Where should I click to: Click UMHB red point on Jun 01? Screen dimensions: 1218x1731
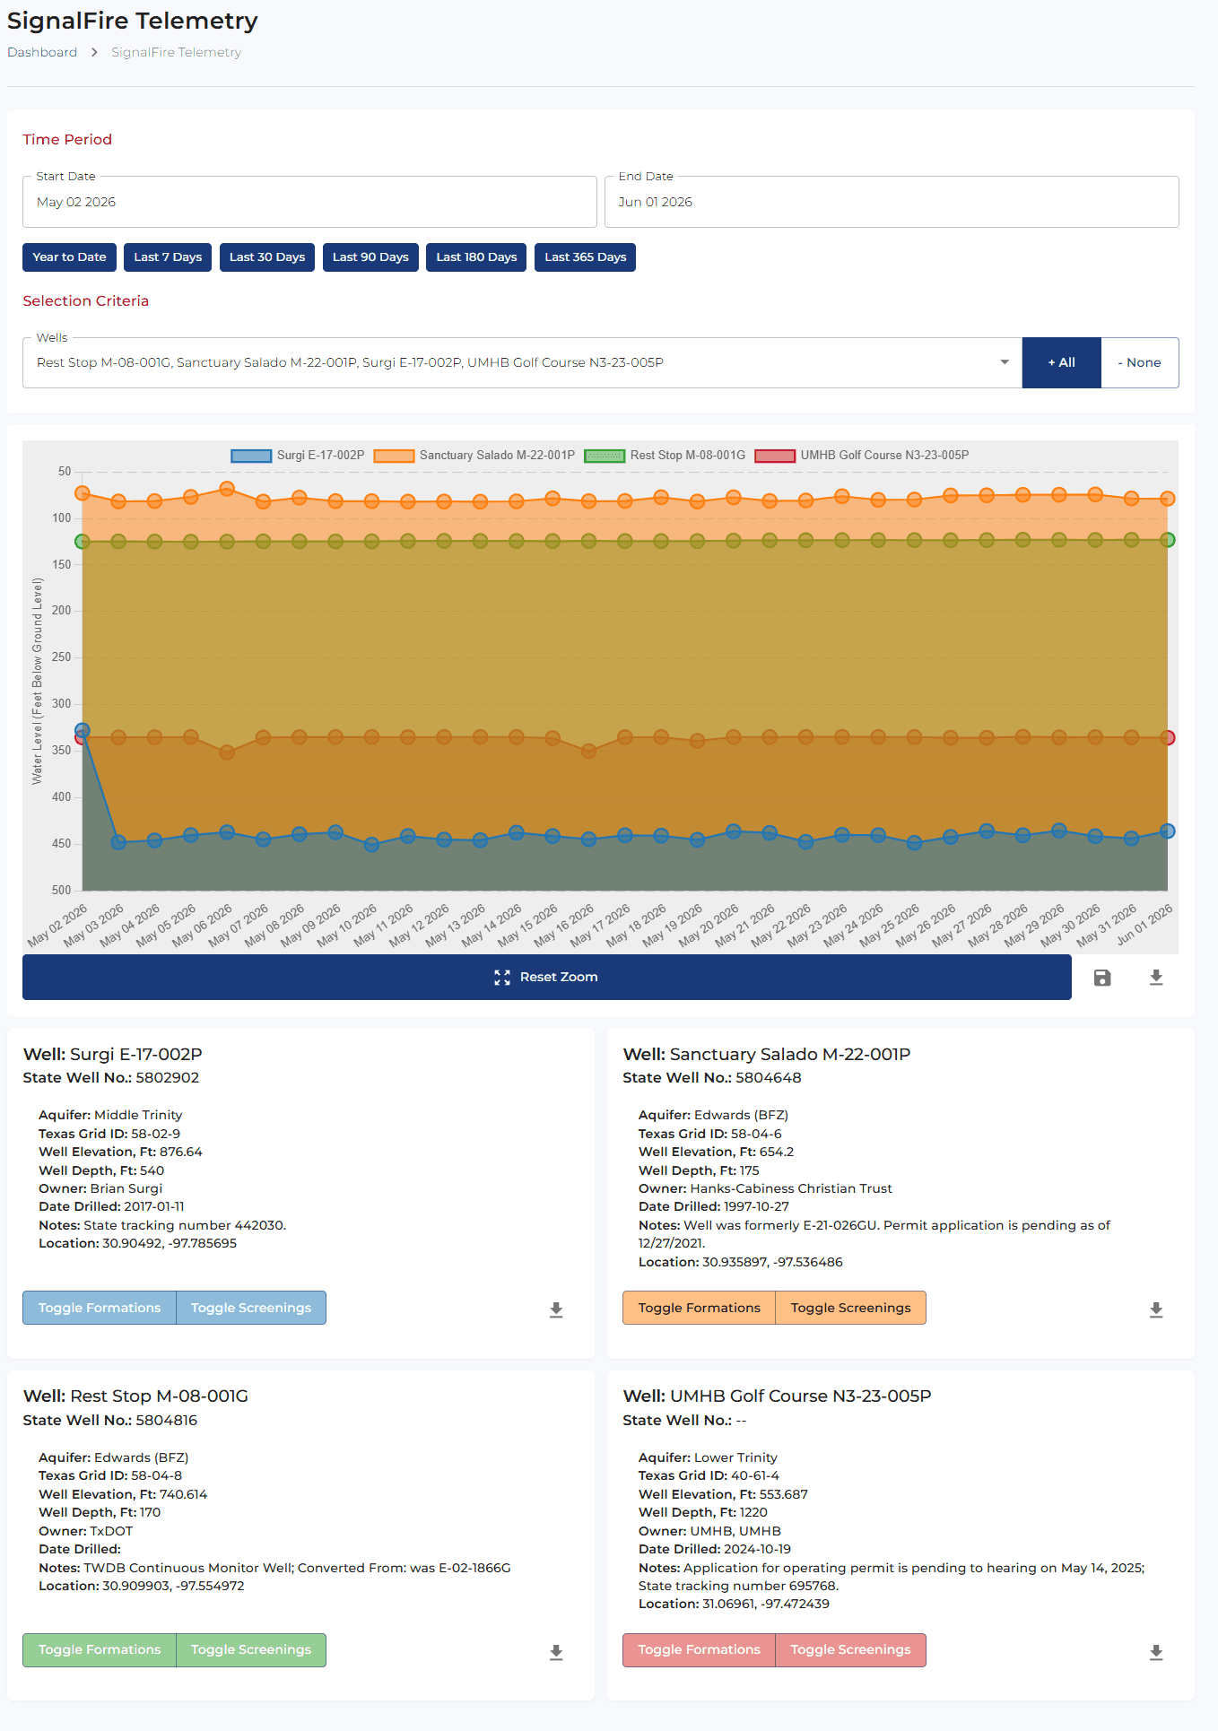(1168, 738)
